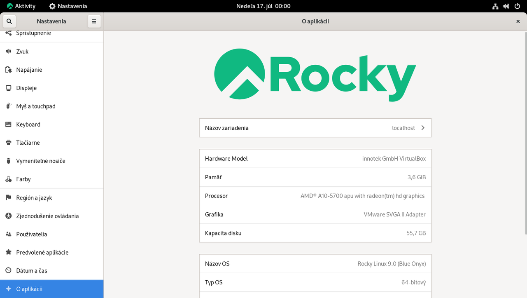The width and height of the screenshot is (527, 298).
Task: Click the 64-bitový OS type value
Action: [x=414, y=282]
